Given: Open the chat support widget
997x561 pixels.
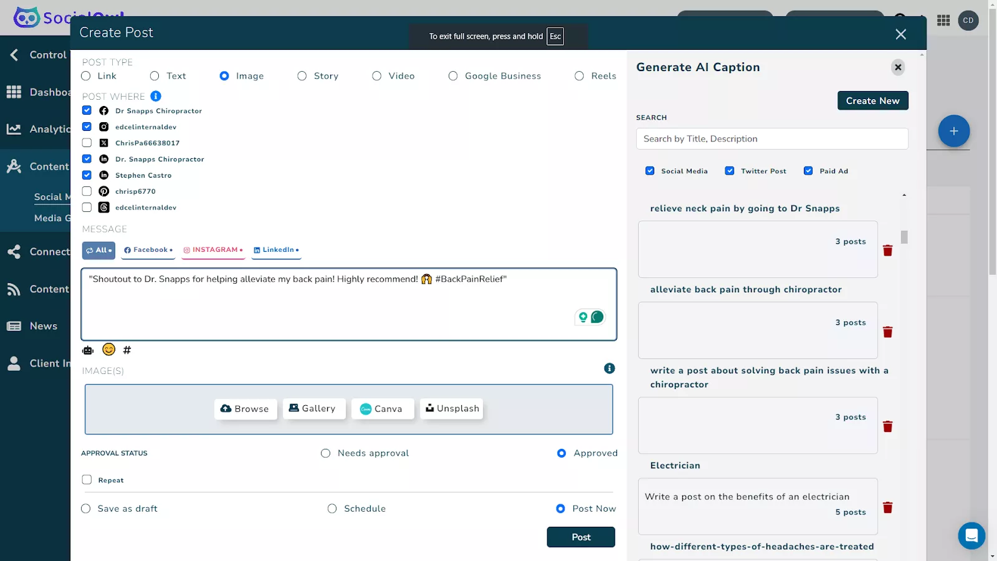Looking at the screenshot, I should [971, 535].
